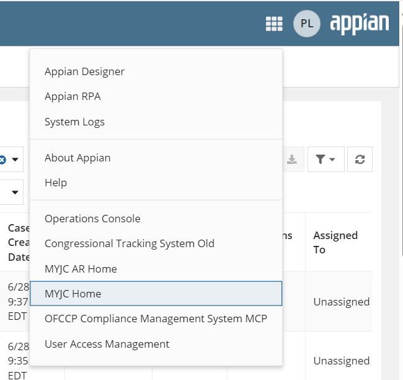Open Help from the menu
Screen dimensions: 403x380
pyautogui.click(x=156, y=183)
